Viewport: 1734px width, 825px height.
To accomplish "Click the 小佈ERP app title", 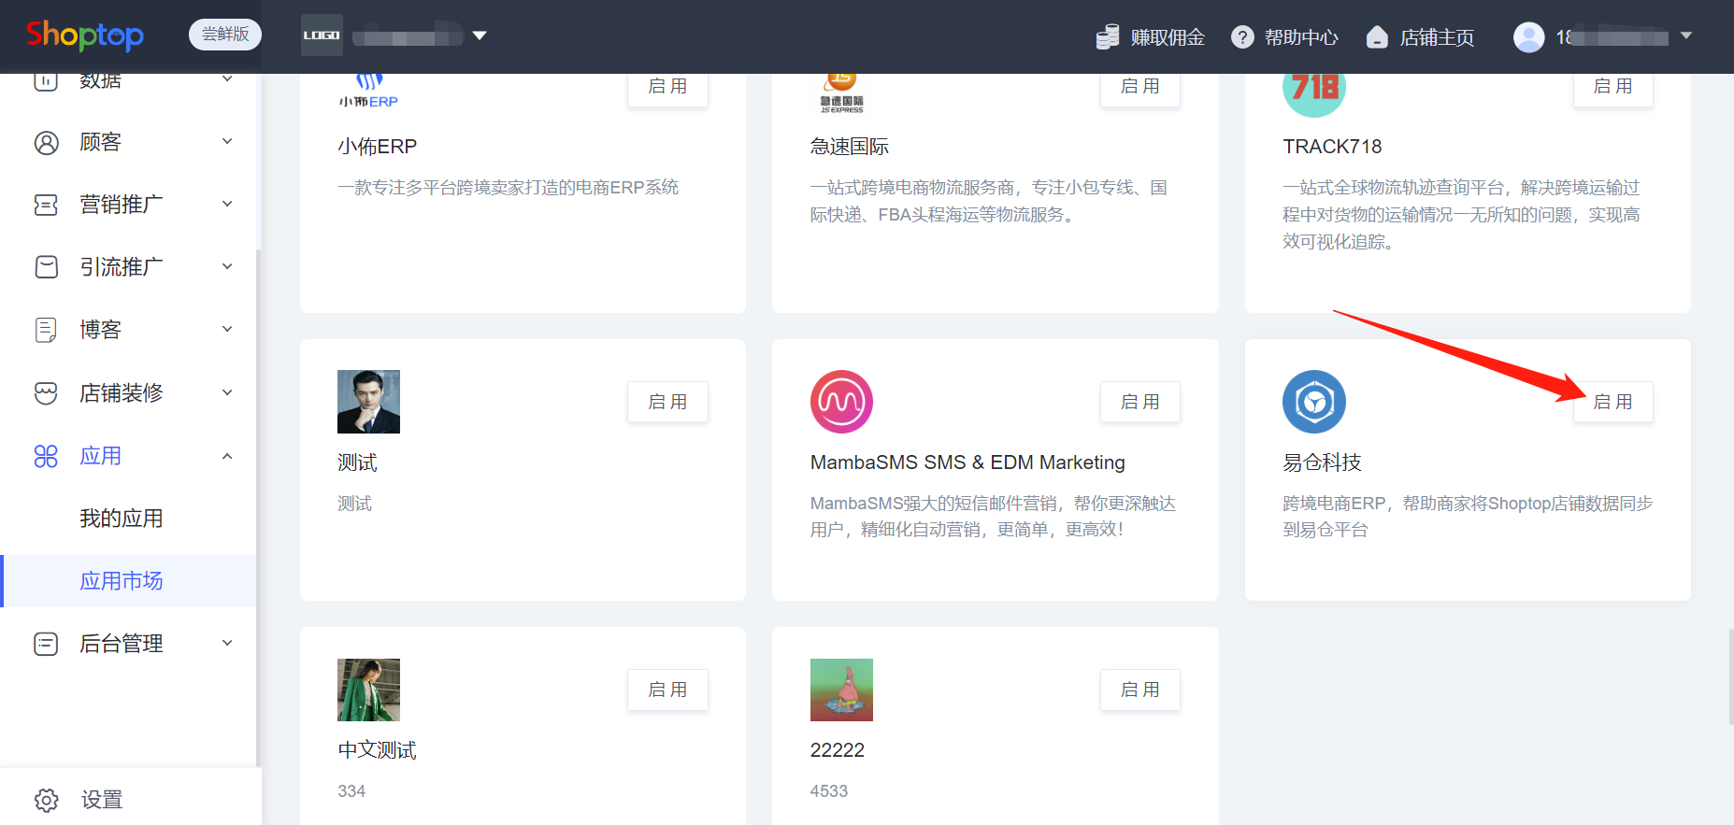I will 378,147.
